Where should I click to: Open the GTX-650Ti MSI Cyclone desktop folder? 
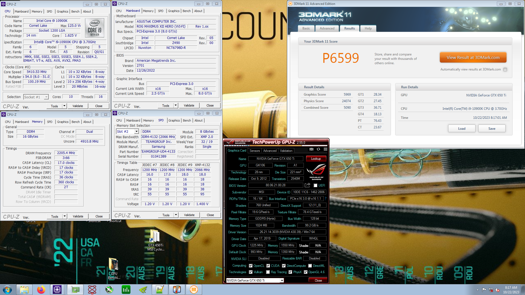pos(156,240)
